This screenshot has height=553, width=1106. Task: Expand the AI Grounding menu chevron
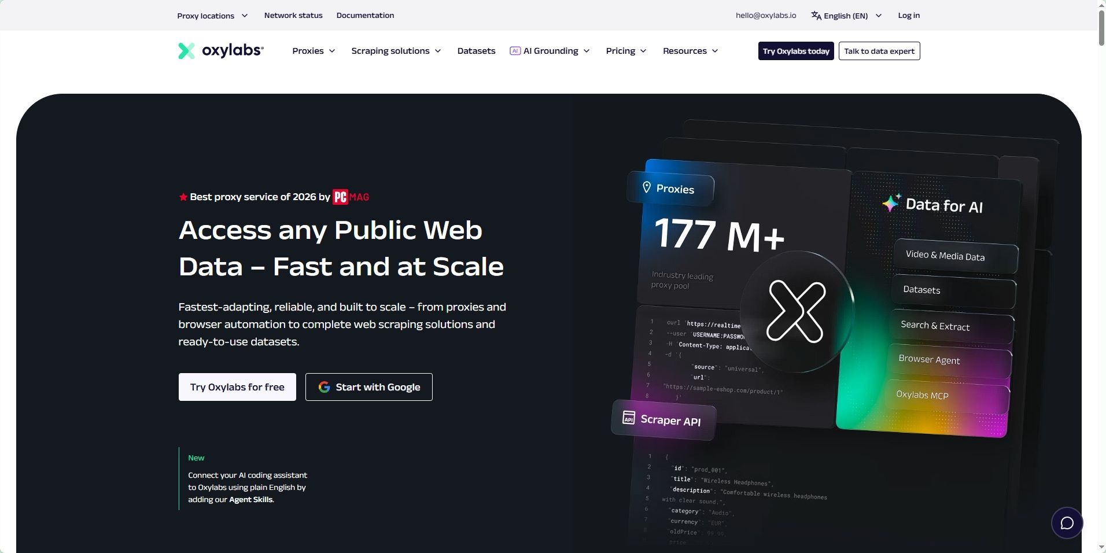coord(587,51)
